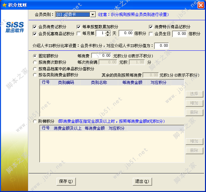Screen dimensions: 206x192
Task: Toggle 会员优惠商品记积分 checkbox
Action: pyautogui.click(x=35, y=34)
